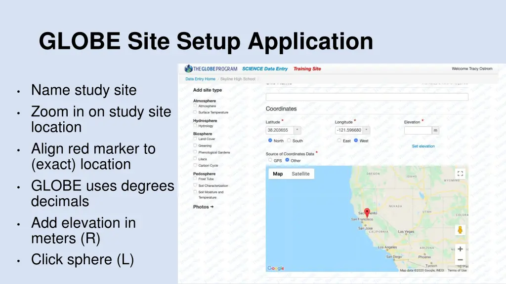The image size is (506, 284).
Task: Click the Longitude value field
Action: click(x=349, y=130)
